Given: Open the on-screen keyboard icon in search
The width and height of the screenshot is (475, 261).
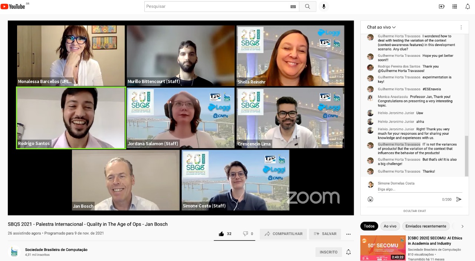Looking at the screenshot, I should [293, 6].
